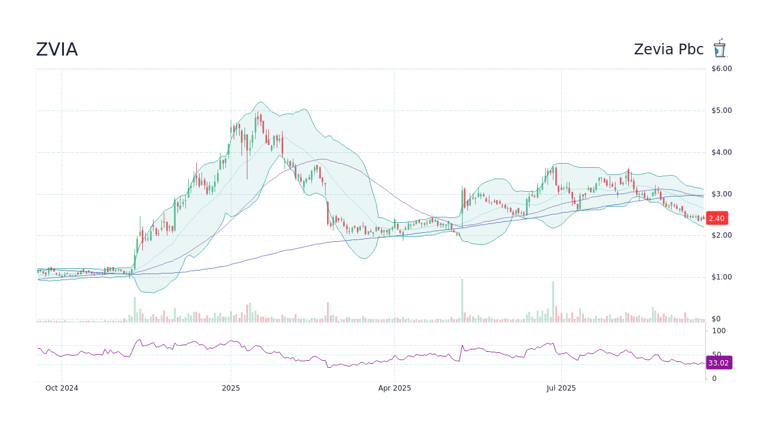Image resolution: width=765 pixels, height=430 pixels.
Task: Open the Zevia Pbc company name link
Action: pos(668,49)
